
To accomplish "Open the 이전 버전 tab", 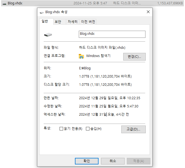I will [88, 22].
